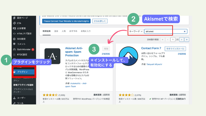Click 今すぐインストール for Contact Form 7

(x=175, y=49)
